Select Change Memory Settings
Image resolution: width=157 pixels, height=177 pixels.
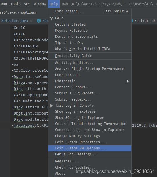[x=90, y=136]
